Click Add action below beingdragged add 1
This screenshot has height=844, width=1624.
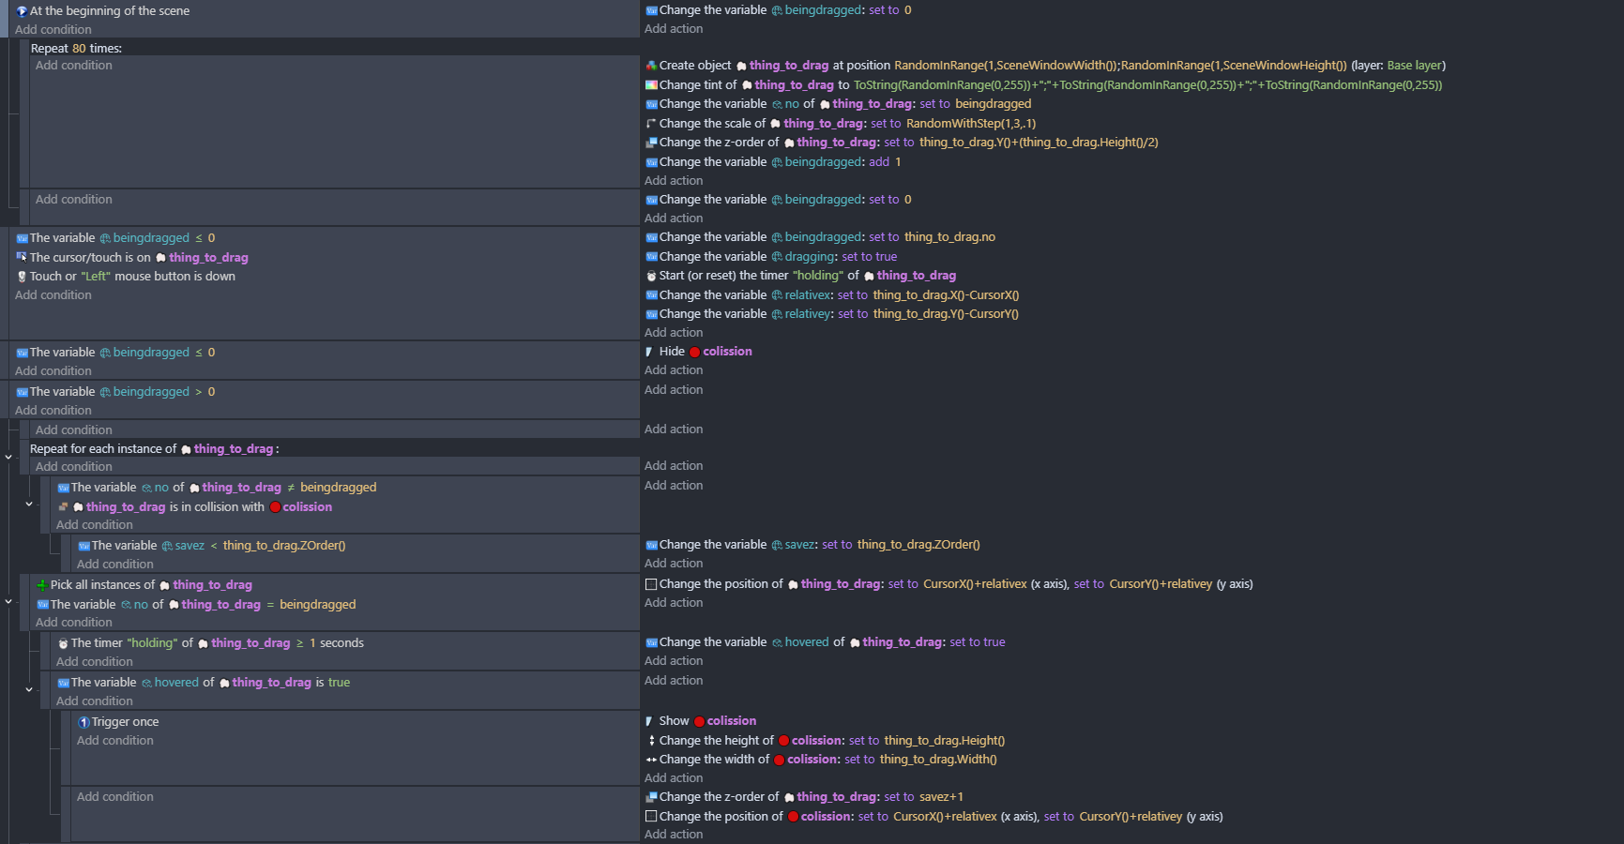pyautogui.click(x=674, y=181)
